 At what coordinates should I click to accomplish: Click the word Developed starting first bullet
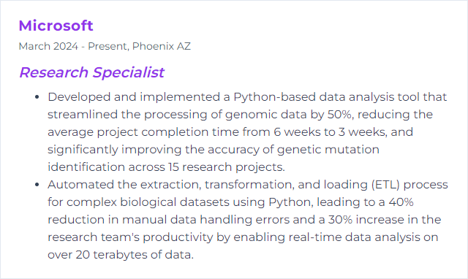click(79, 97)
